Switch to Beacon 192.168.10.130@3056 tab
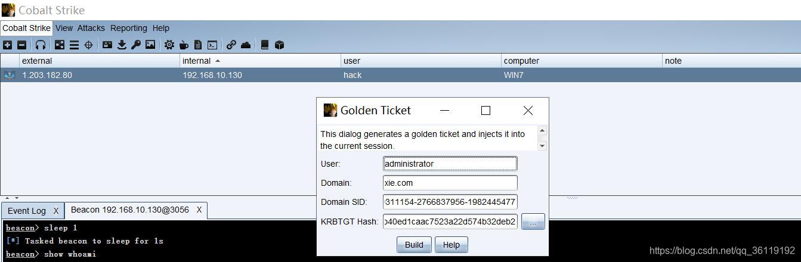801x262 pixels. 130,210
